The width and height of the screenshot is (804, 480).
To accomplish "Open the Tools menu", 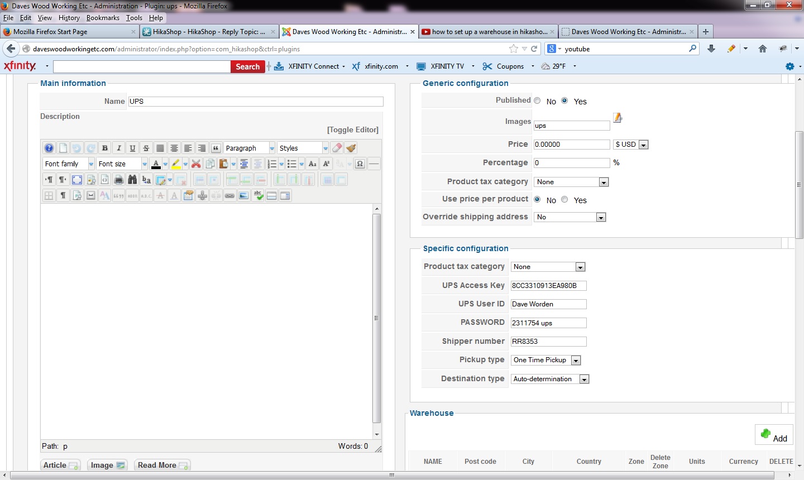I will click(x=134, y=18).
